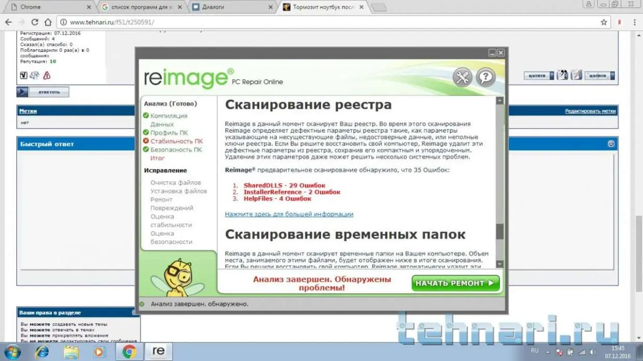Reload the page in Chrome

click(x=35, y=22)
